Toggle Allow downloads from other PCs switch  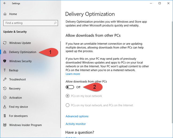70,87
